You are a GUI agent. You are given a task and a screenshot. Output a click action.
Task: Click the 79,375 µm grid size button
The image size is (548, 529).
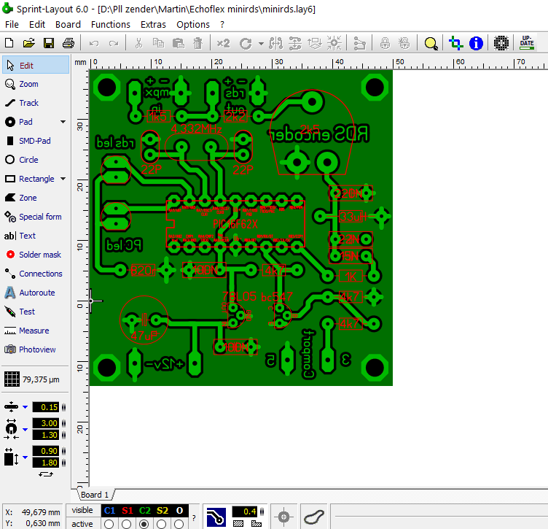35,379
